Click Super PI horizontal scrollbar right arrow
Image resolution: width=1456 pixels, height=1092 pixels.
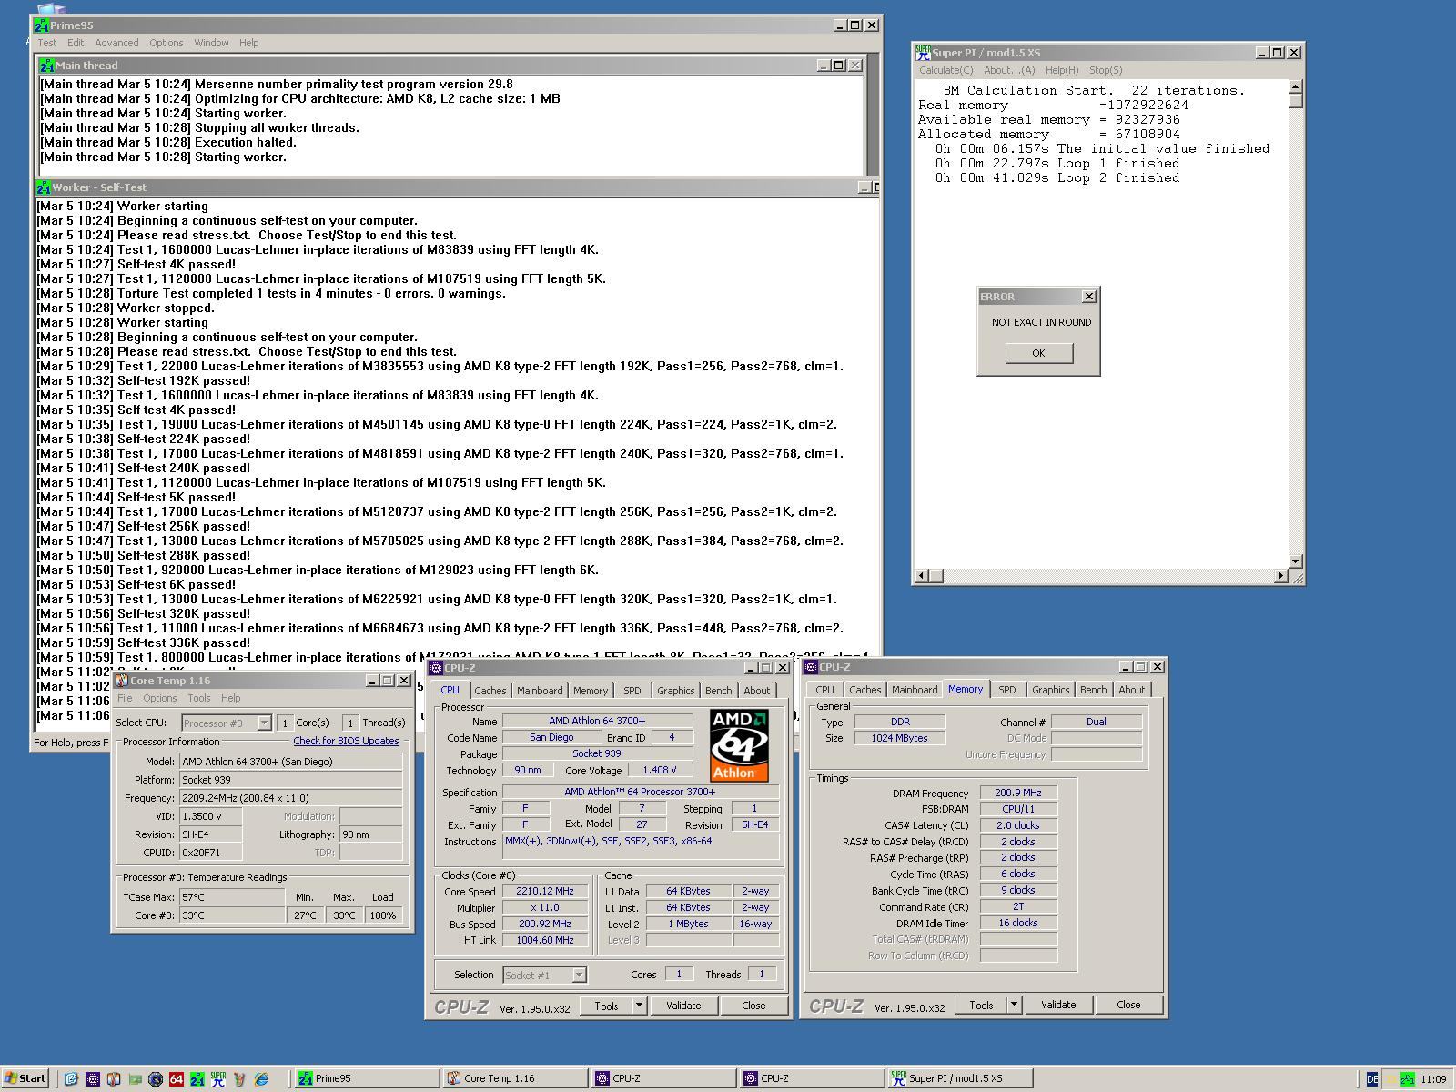point(1280,576)
